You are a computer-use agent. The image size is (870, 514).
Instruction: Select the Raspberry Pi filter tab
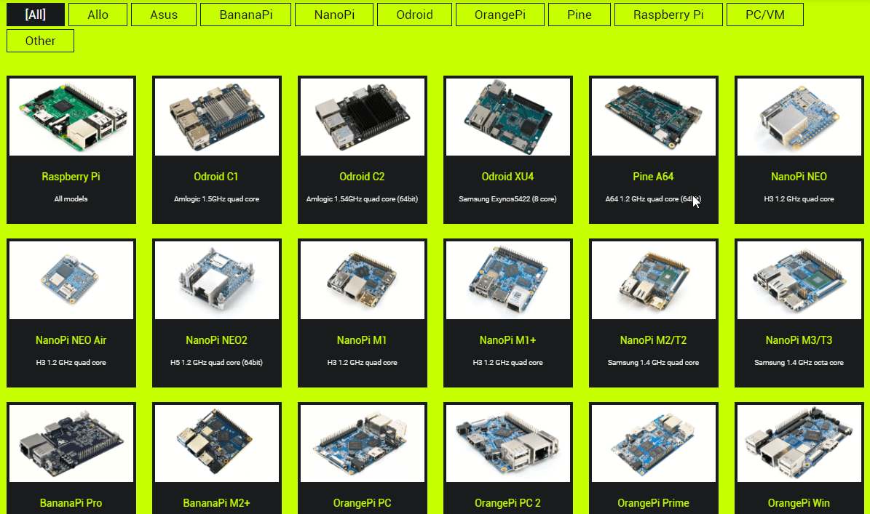[668, 15]
